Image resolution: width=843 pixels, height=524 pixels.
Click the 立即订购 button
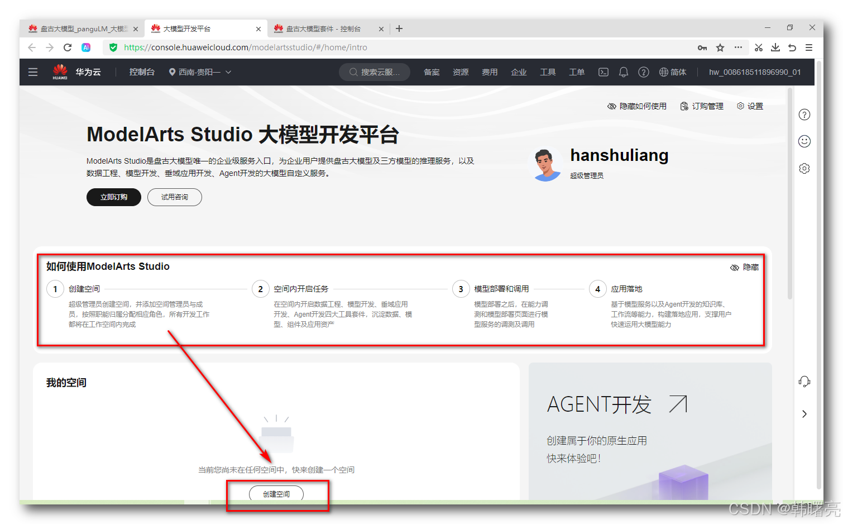[114, 197]
